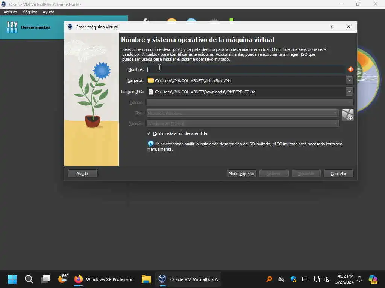
Task: Click the red warning icon beside Nombre field
Action: 351,69
